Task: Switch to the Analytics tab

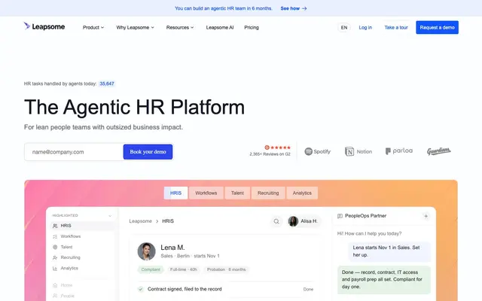Action: (x=302, y=193)
